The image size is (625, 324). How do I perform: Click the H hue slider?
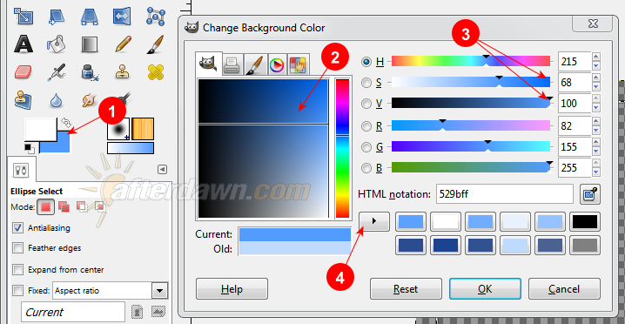coord(471,61)
